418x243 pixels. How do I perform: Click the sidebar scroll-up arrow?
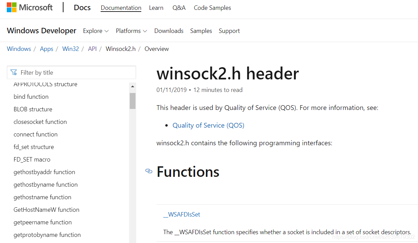[x=132, y=86]
